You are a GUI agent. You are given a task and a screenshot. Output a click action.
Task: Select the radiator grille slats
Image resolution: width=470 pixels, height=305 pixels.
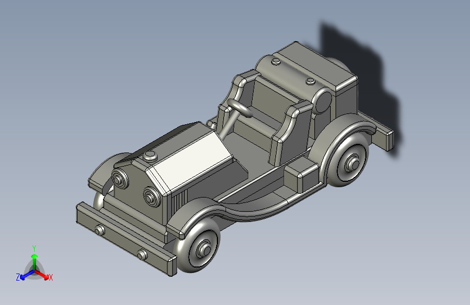pos(179,201)
